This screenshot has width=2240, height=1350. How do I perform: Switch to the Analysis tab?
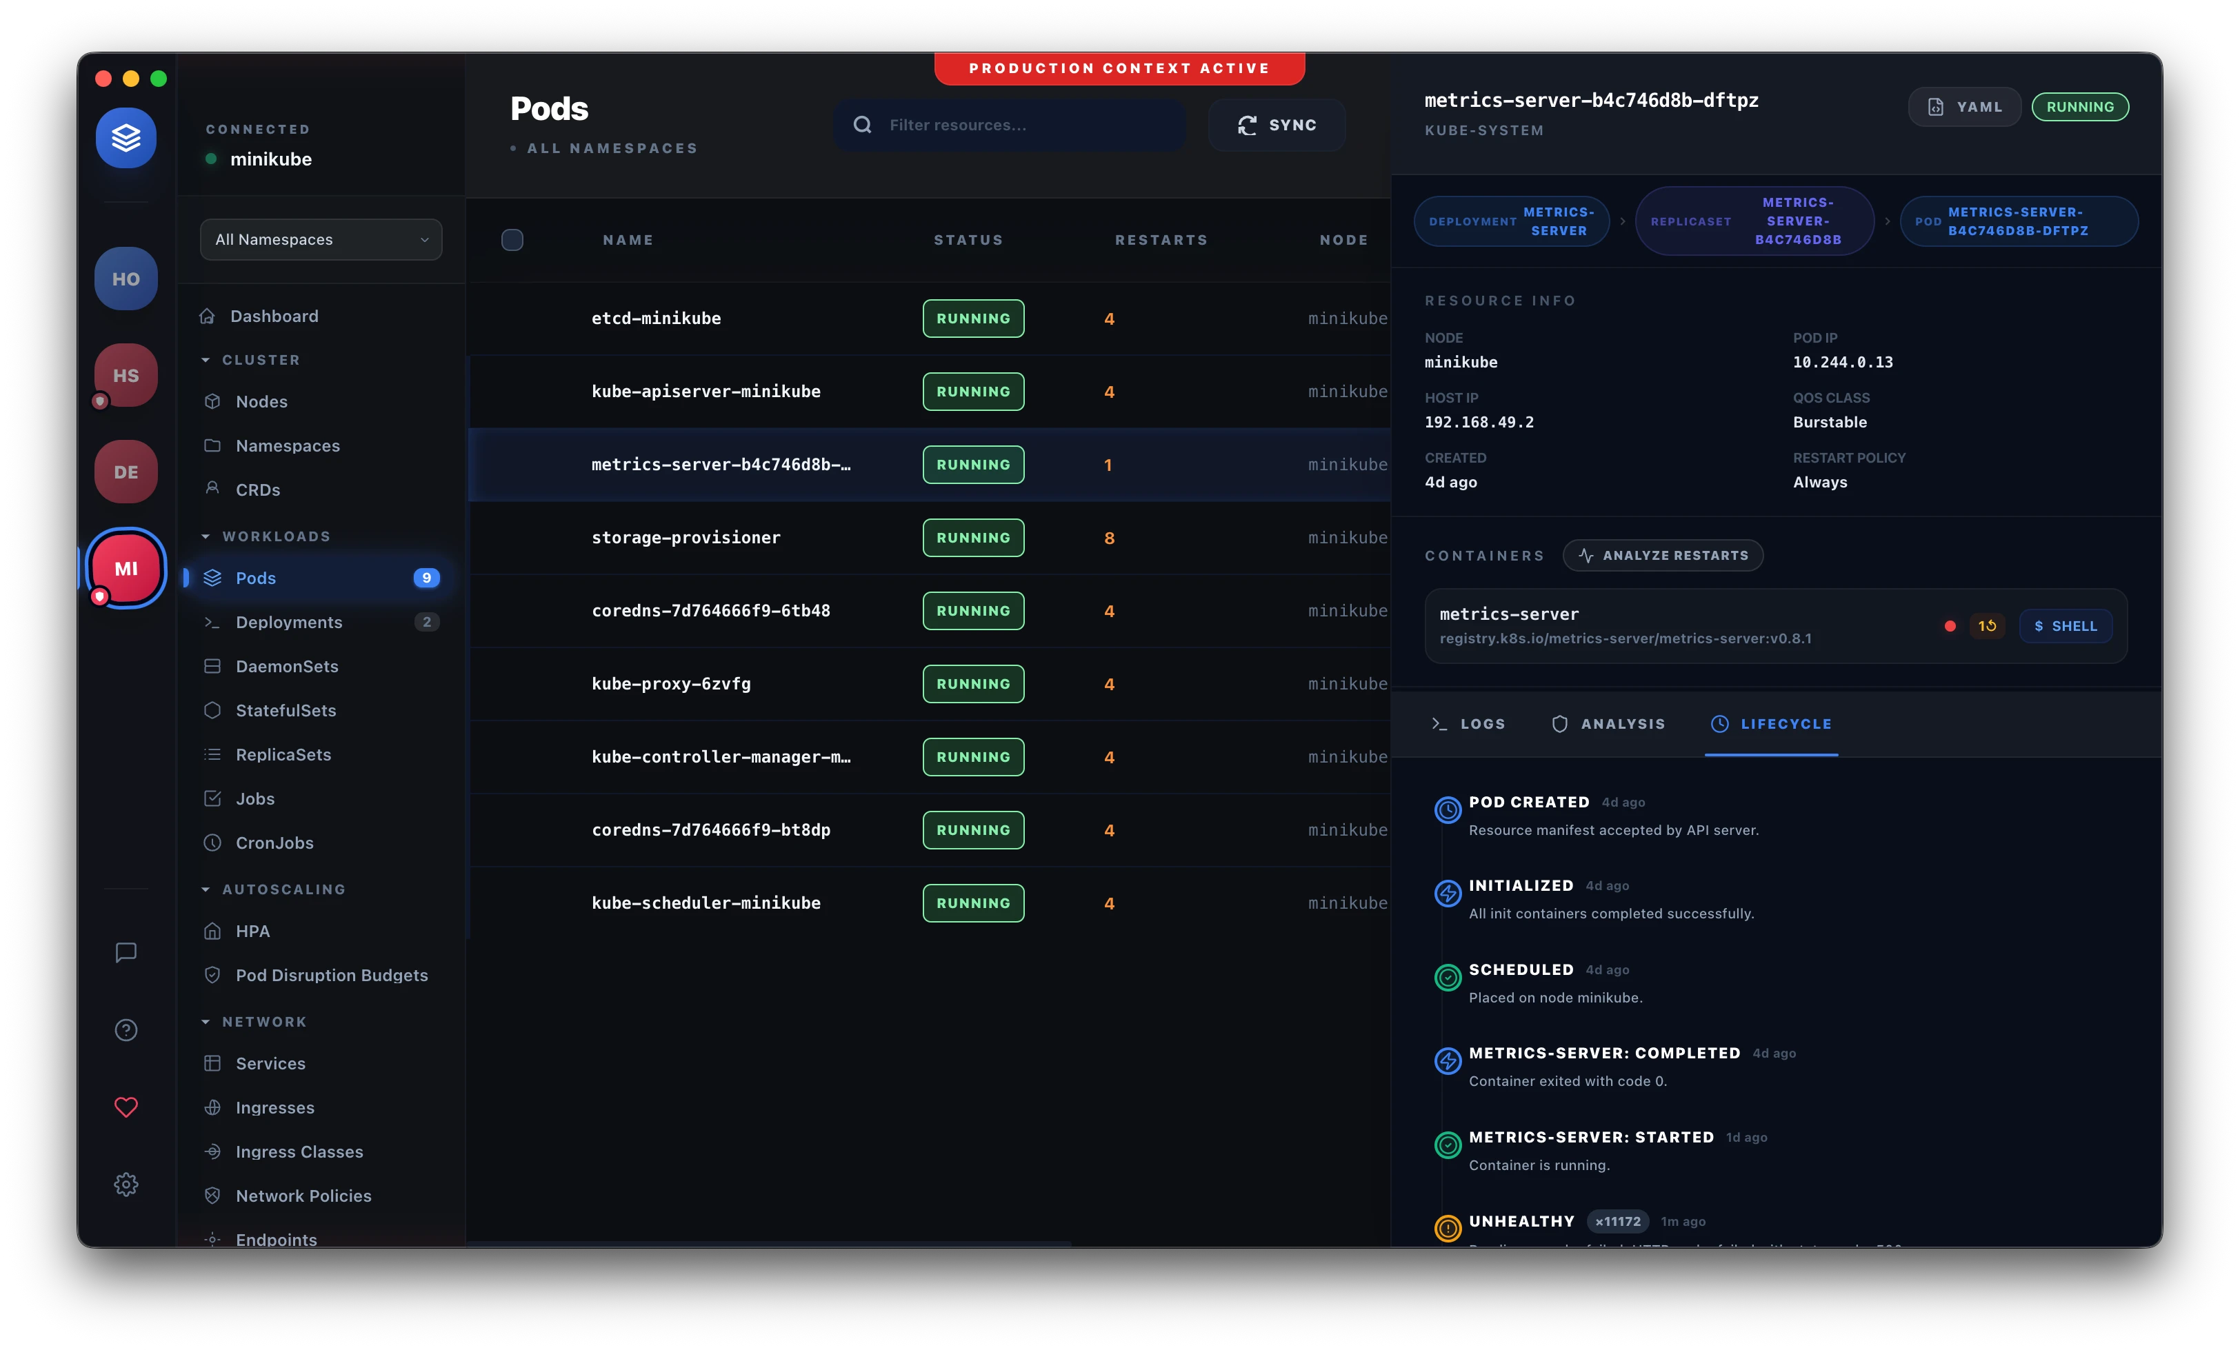tap(1608, 724)
